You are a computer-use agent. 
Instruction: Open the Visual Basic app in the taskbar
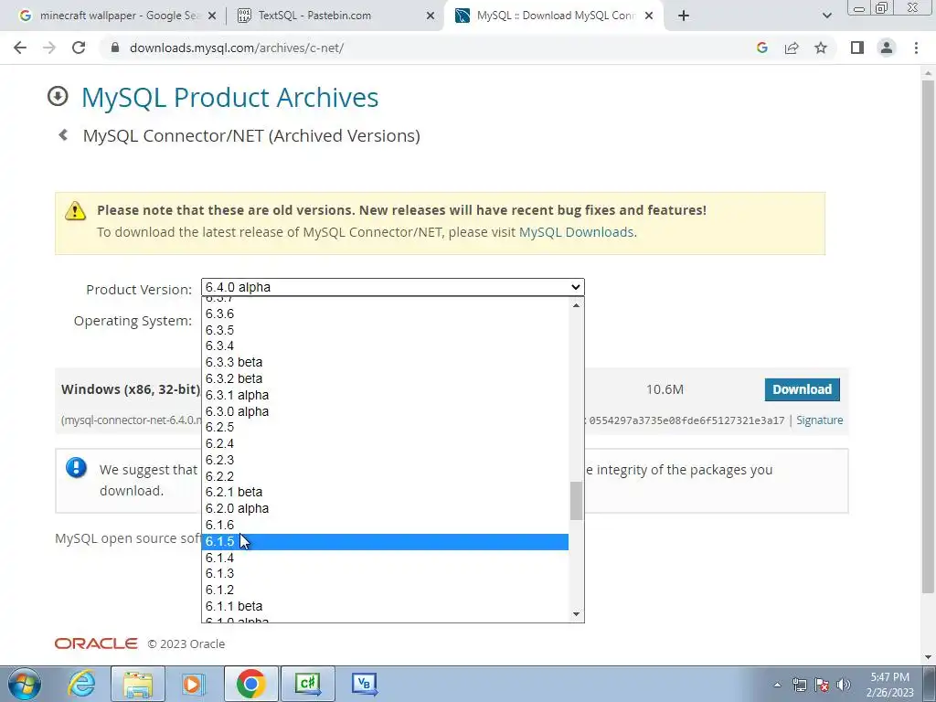point(364,684)
